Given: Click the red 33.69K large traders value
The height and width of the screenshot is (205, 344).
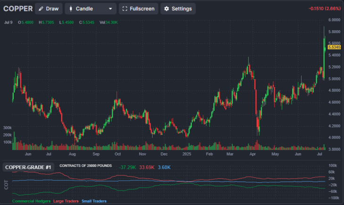Looking at the screenshot, I should coord(147,167).
